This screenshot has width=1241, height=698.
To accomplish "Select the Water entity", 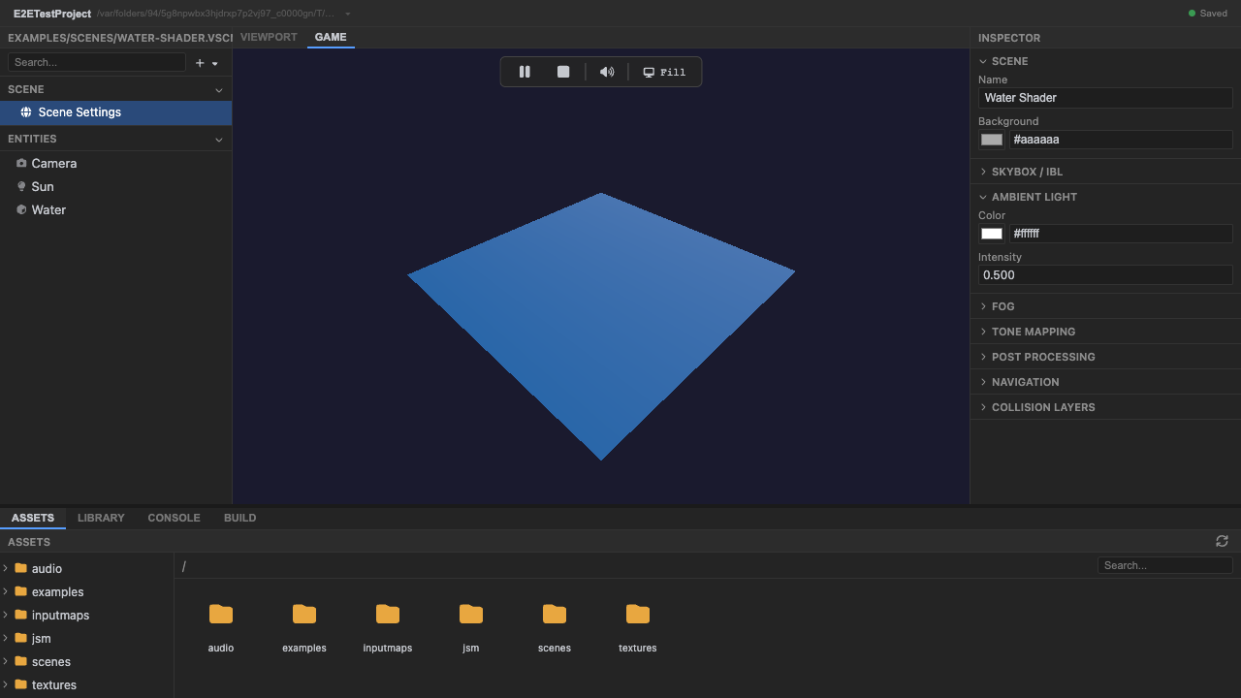I will (116, 210).
